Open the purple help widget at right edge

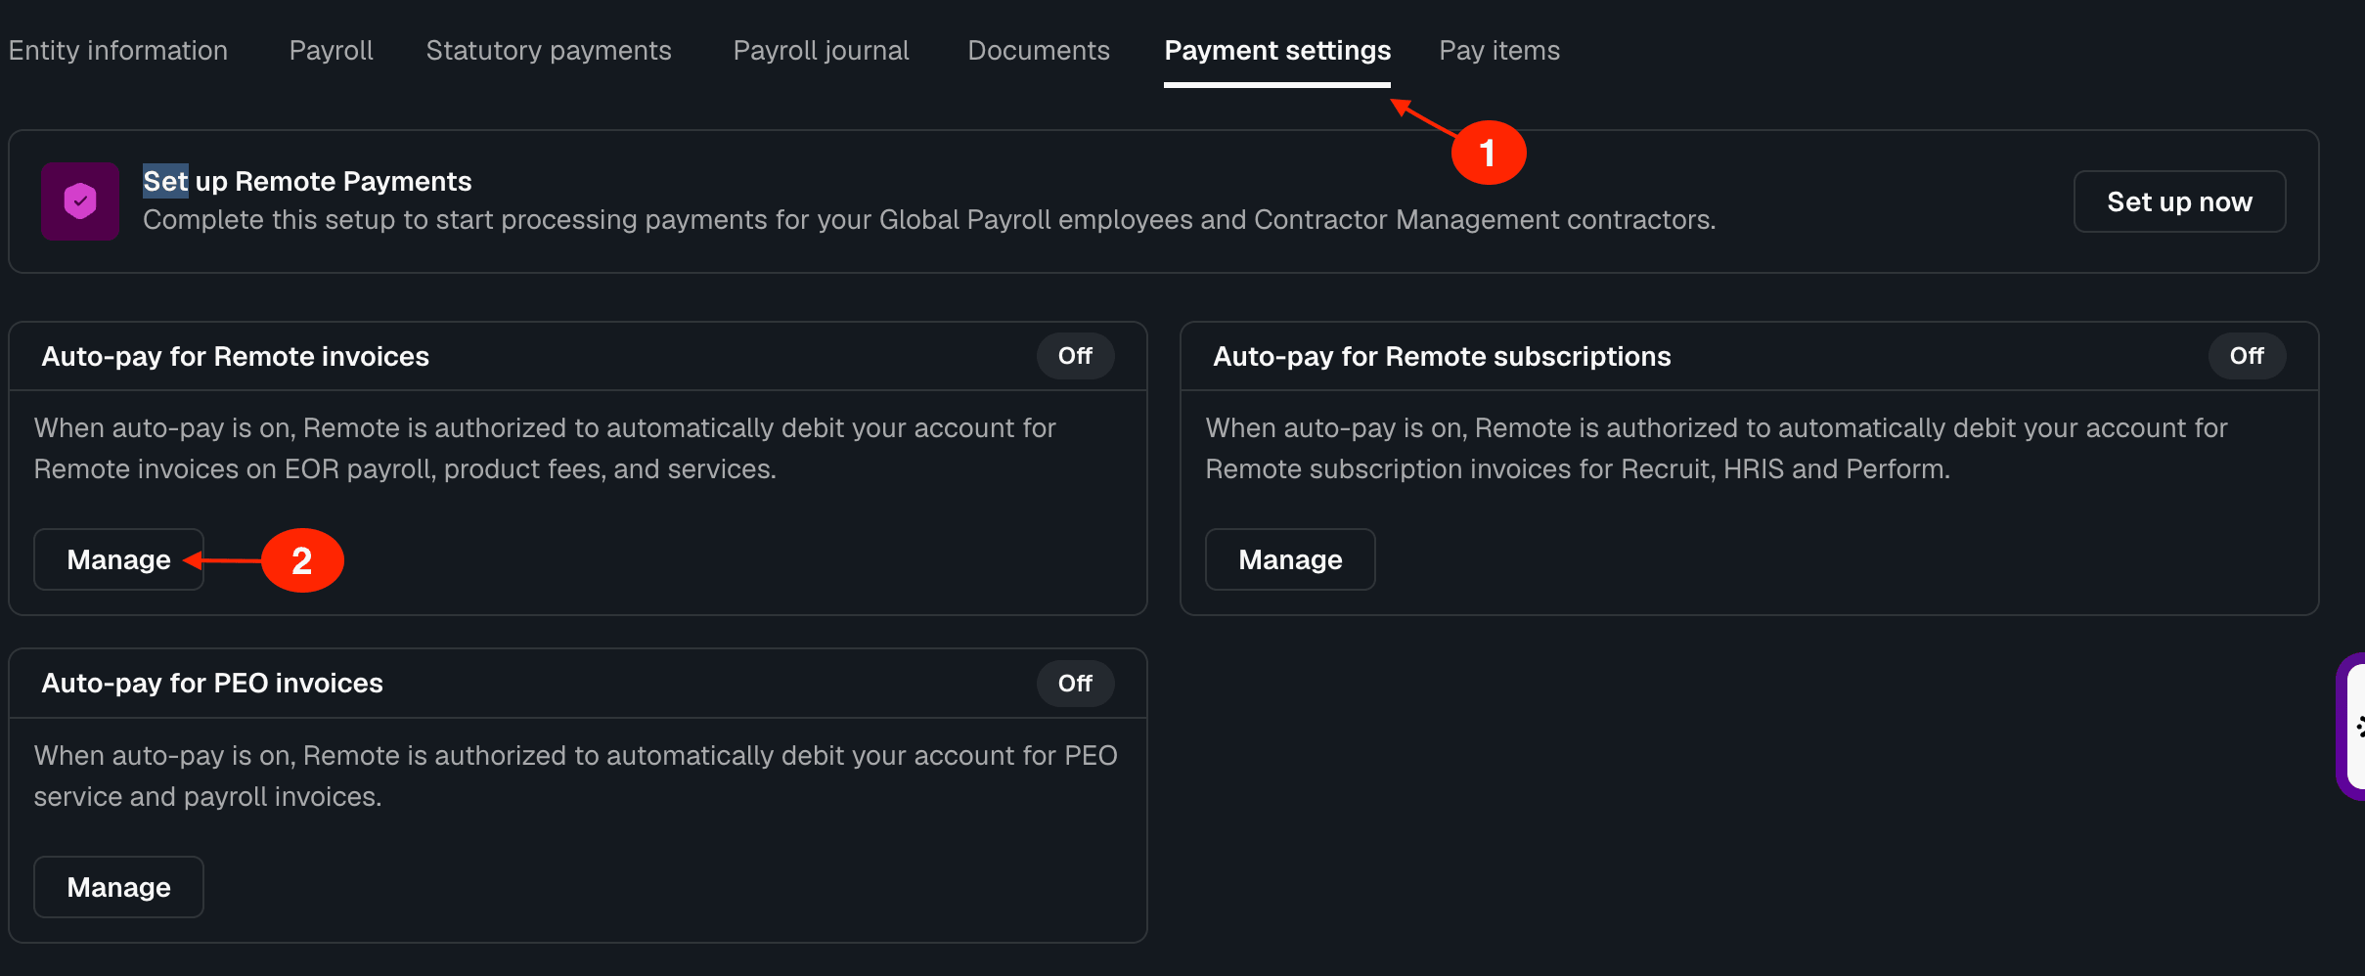pos(2351,727)
